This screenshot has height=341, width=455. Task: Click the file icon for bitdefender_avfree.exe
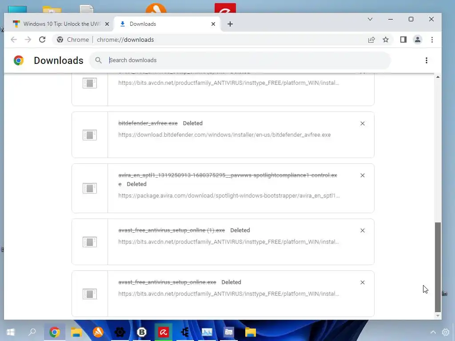tap(90, 135)
